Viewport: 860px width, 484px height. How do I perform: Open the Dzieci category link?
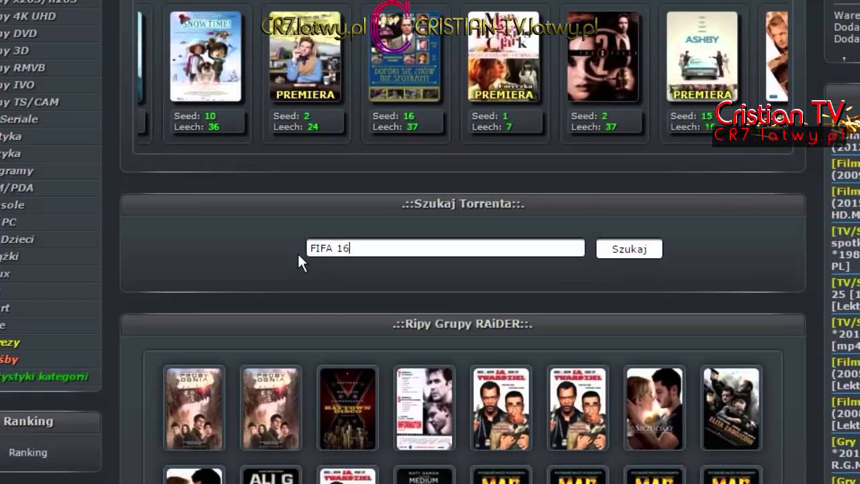17,239
